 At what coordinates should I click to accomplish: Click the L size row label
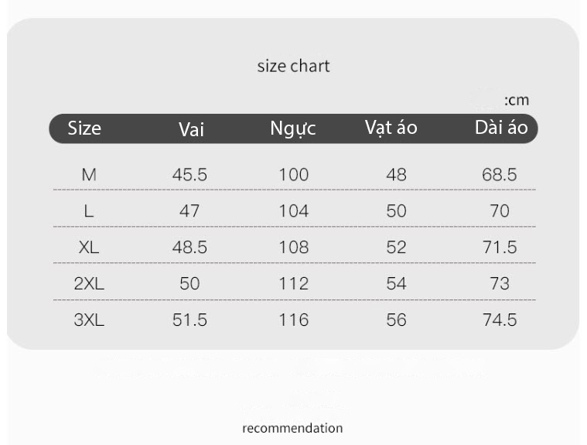tap(89, 211)
